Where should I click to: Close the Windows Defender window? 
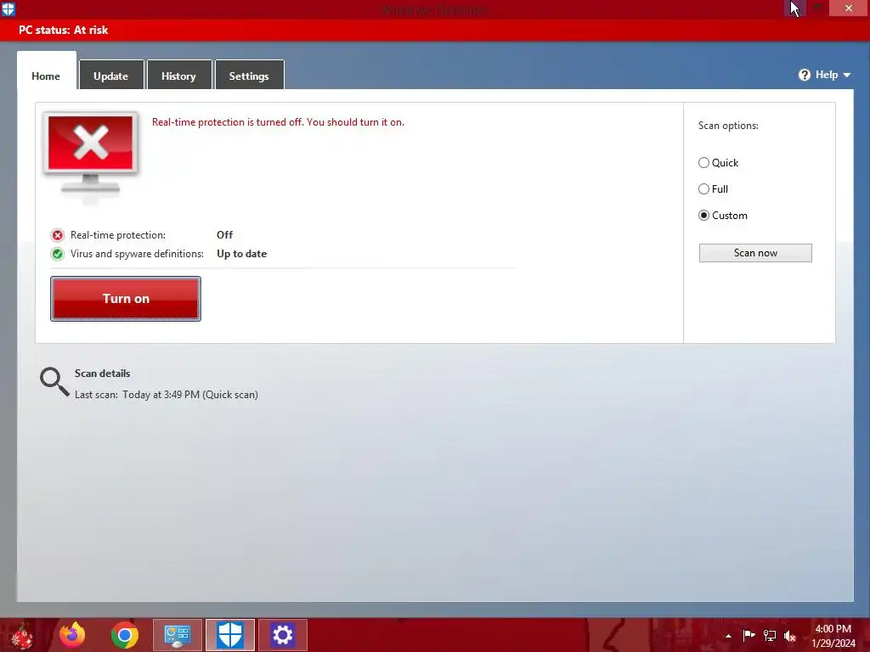pyautogui.click(x=849, y=8)
